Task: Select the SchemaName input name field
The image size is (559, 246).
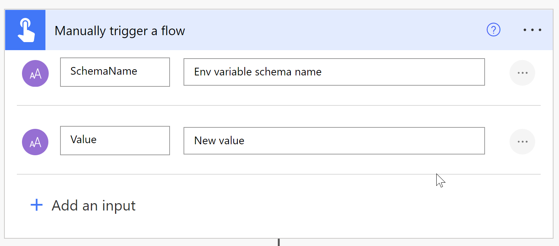Action: (x=115, y=72)
